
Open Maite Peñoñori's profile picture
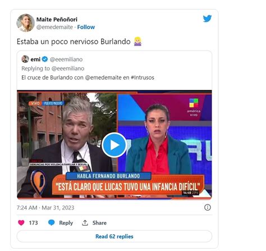25,23
